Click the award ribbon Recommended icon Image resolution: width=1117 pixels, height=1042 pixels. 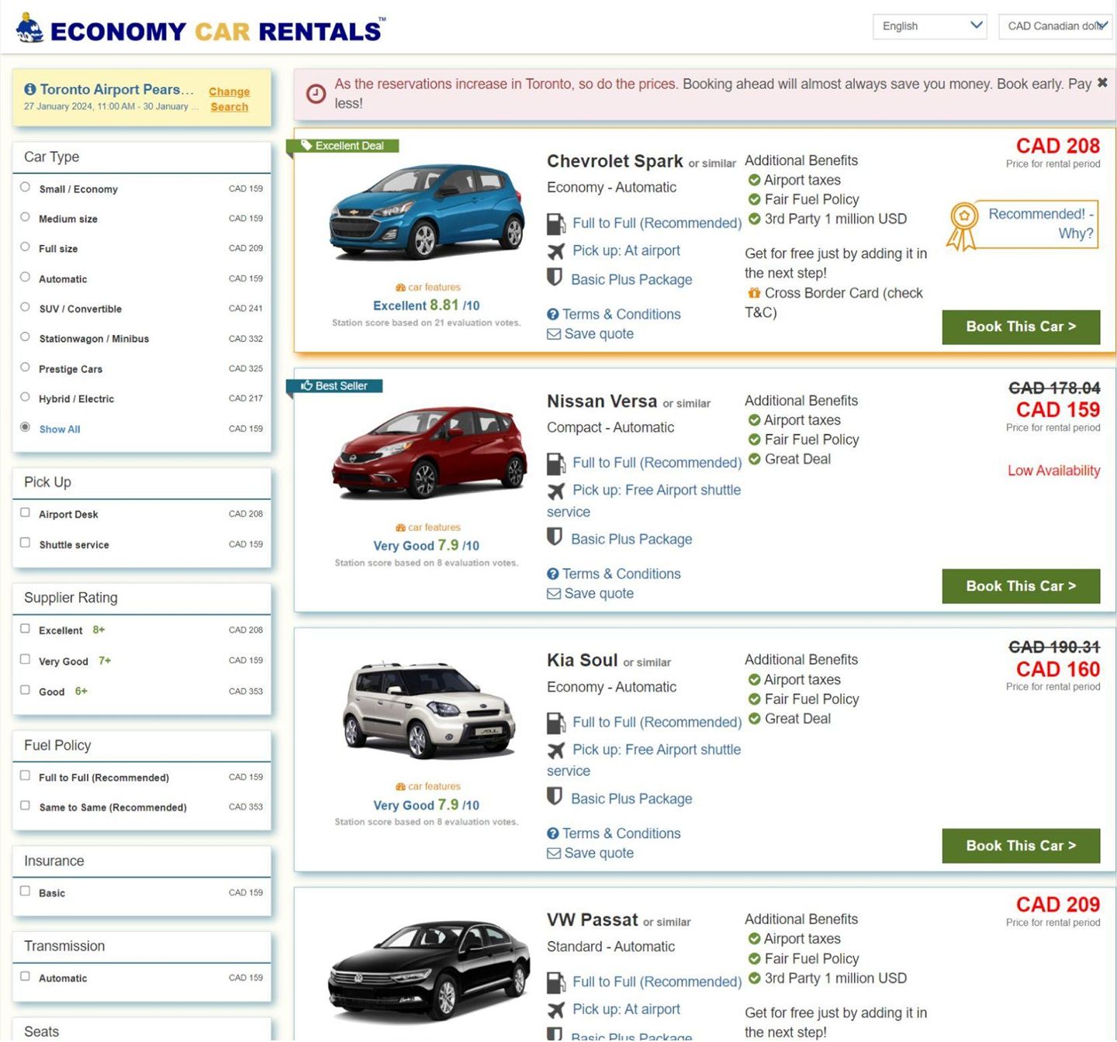click(x=962, y=226)
